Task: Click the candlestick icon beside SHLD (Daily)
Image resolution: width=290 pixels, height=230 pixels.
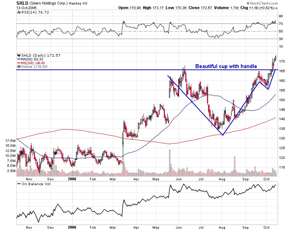Action: pos(19,55)
